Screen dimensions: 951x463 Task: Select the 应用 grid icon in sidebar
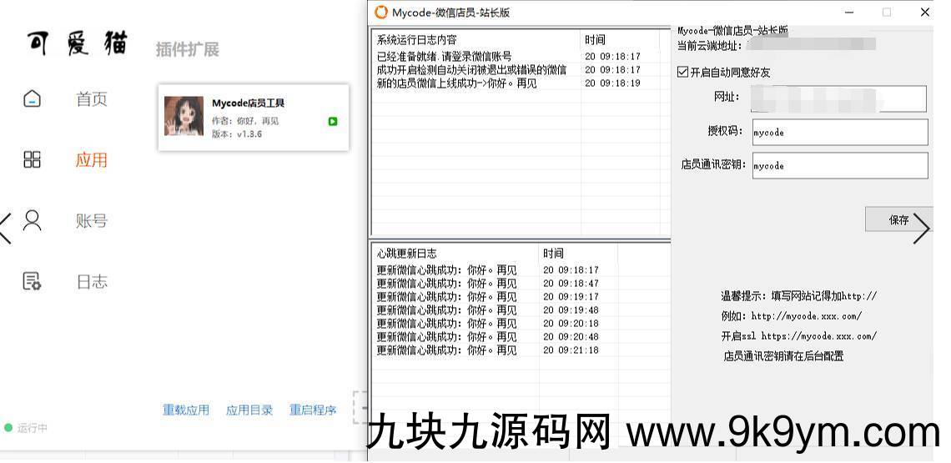coord(33,159)
